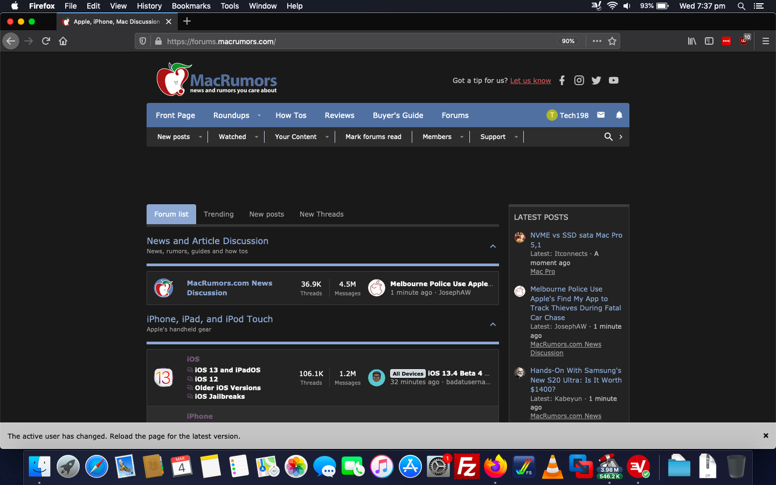
Task: Open the Older iOS Versions subforum
Action: tap(228, 388)
